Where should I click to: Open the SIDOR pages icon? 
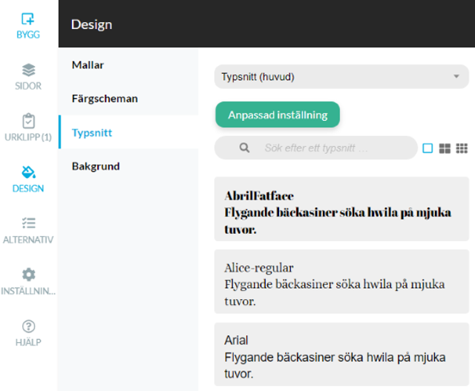point(28,70)
